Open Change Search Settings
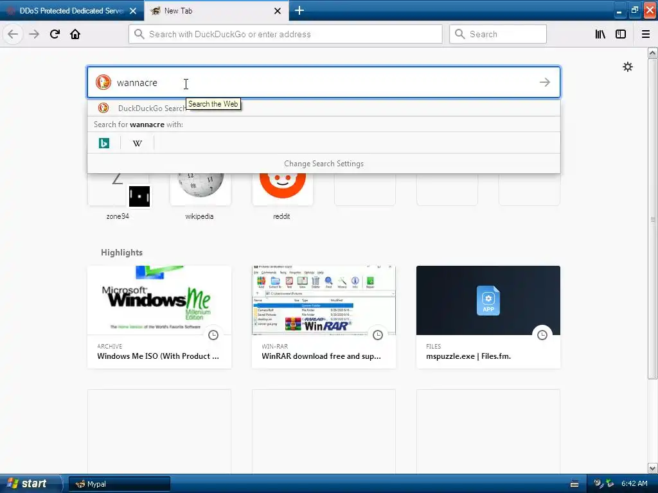Screen dimensions: 658x493 pyautogui.click(x=324, y=164)
